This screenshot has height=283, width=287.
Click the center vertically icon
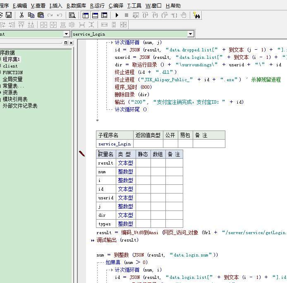click(x=53, y=24)
